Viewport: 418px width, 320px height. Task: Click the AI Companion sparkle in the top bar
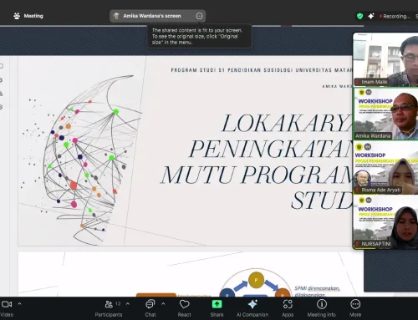(371, 16)
